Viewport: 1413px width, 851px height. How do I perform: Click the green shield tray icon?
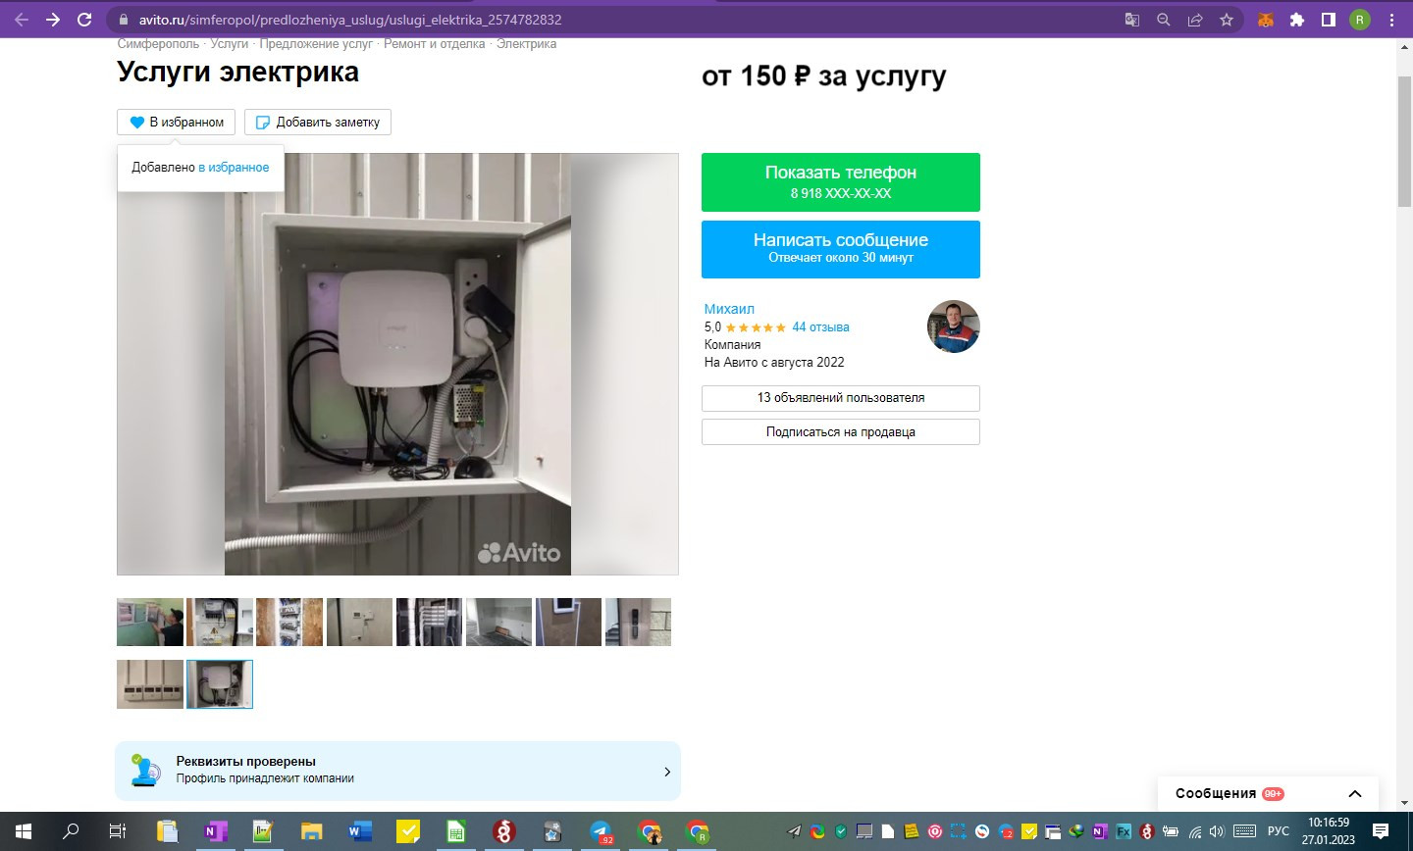[x=841, y=831]
